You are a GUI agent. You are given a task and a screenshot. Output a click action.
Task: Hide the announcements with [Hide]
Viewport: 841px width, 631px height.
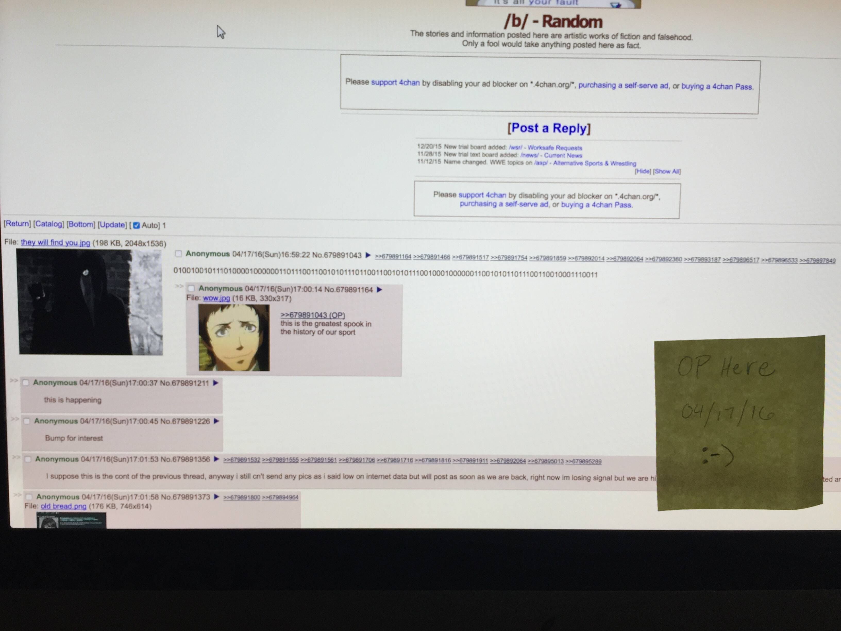click(643, 171)
